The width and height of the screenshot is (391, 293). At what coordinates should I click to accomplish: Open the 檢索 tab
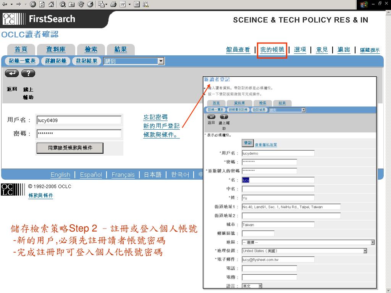click(x=91, y=49)
